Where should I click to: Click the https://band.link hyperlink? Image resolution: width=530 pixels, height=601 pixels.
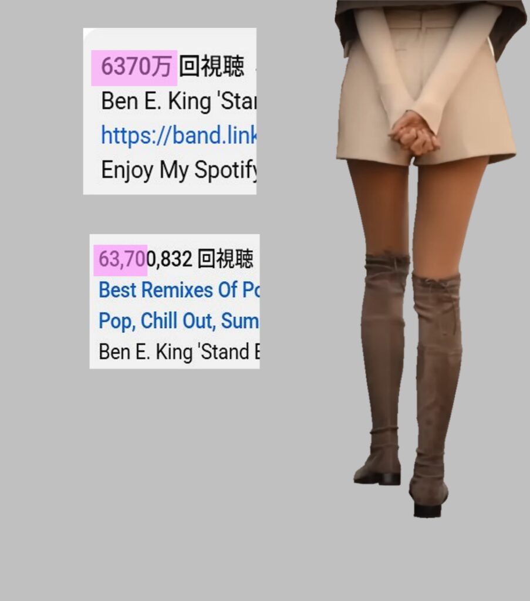click(x=178, y=136)
